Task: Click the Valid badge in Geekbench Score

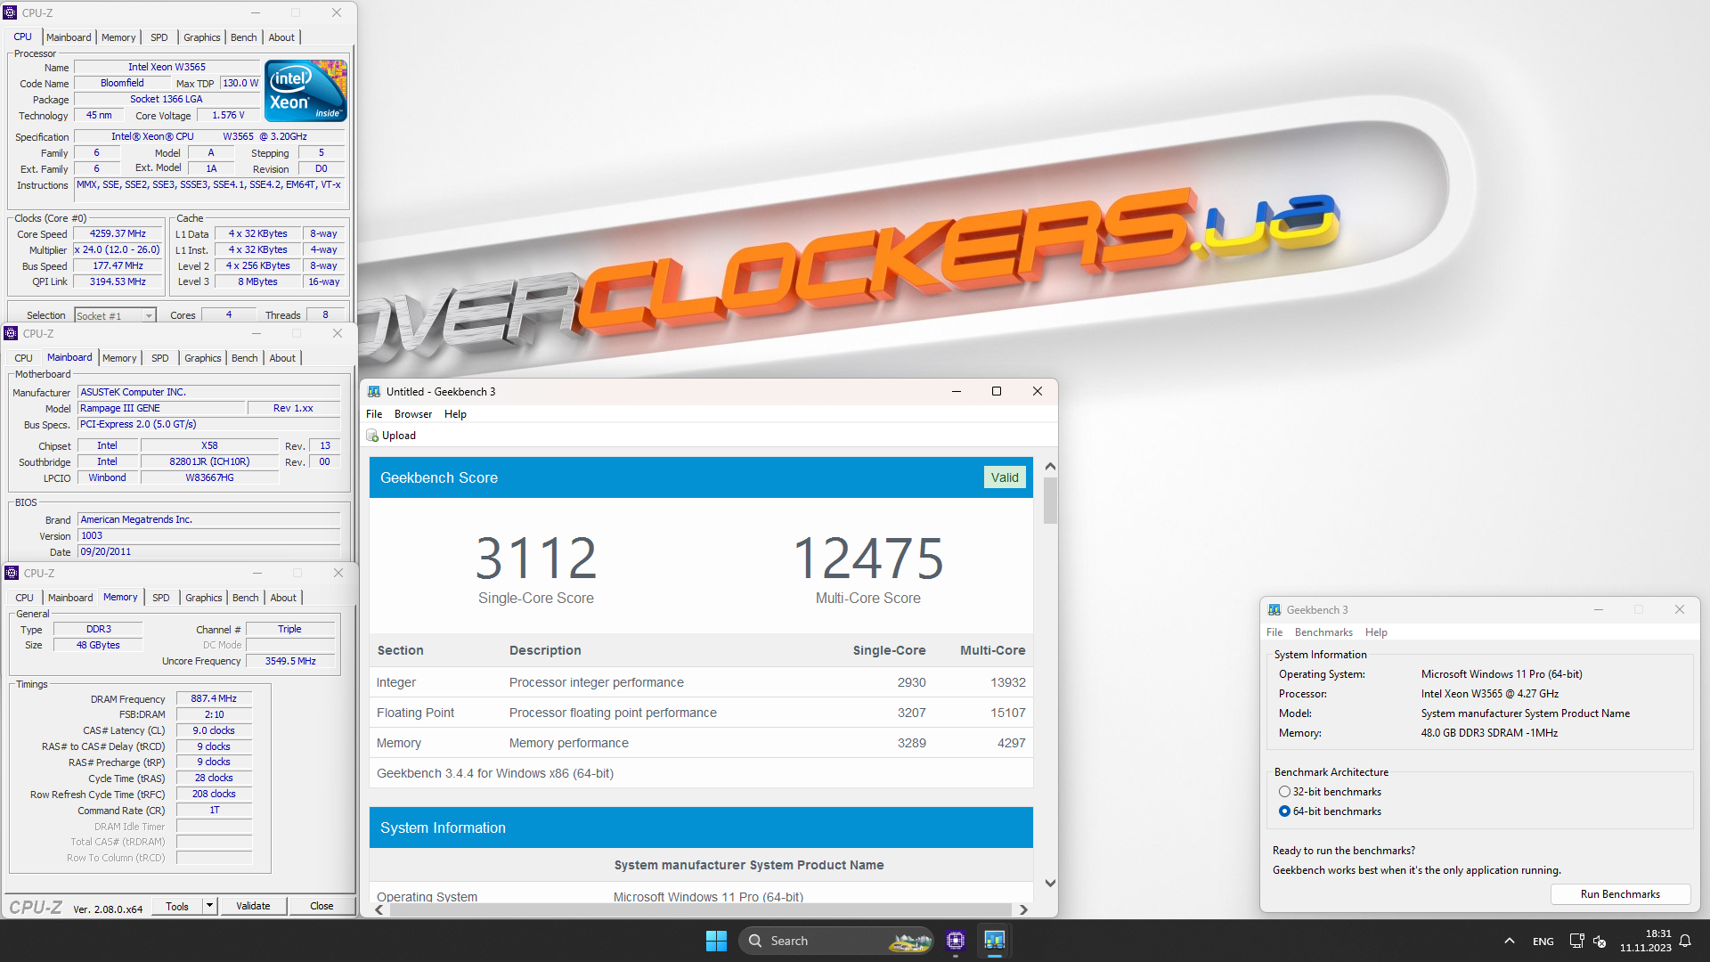Action: pos(1005,477)
